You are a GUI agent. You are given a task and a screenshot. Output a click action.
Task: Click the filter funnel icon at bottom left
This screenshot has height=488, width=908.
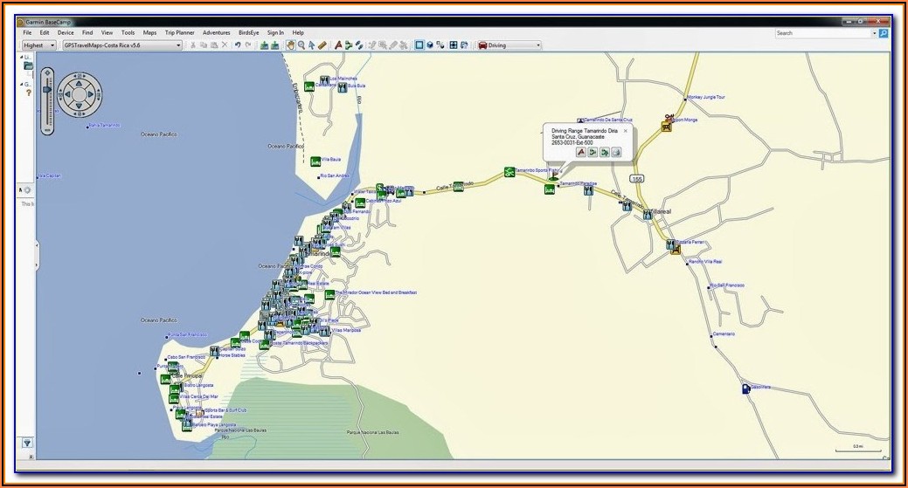pyautogui.click(x=27, y=443)
